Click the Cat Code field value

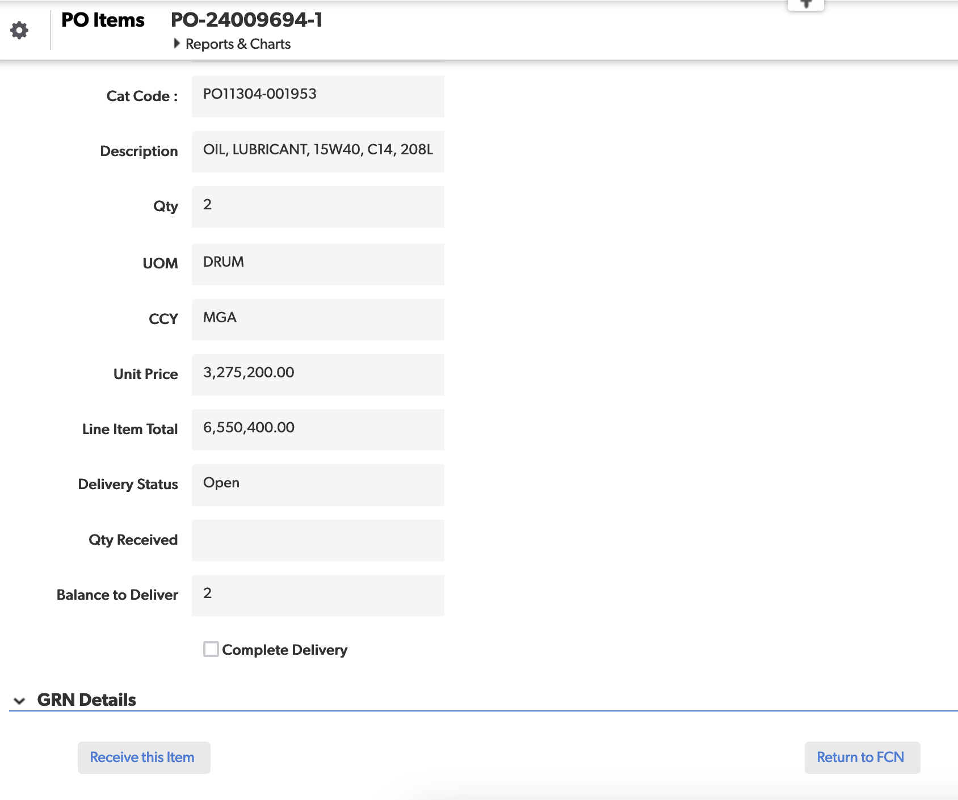(318, 96)
